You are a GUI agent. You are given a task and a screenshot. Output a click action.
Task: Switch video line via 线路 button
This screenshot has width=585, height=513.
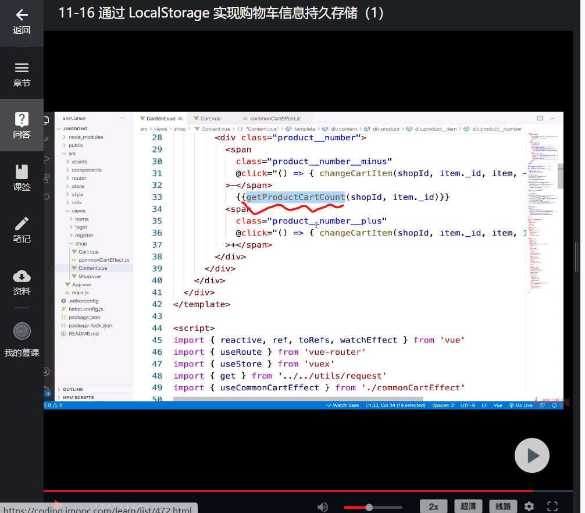503,506
